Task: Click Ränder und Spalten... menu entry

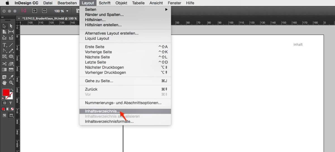Action: [104, 14]
